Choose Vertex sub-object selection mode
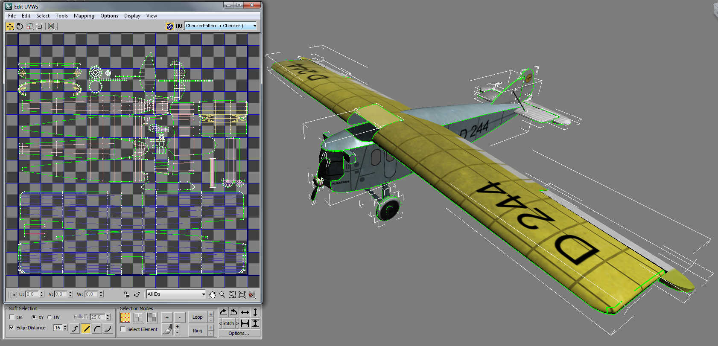The width and height of the screenshot is (718, 346). tap(125, 317)
